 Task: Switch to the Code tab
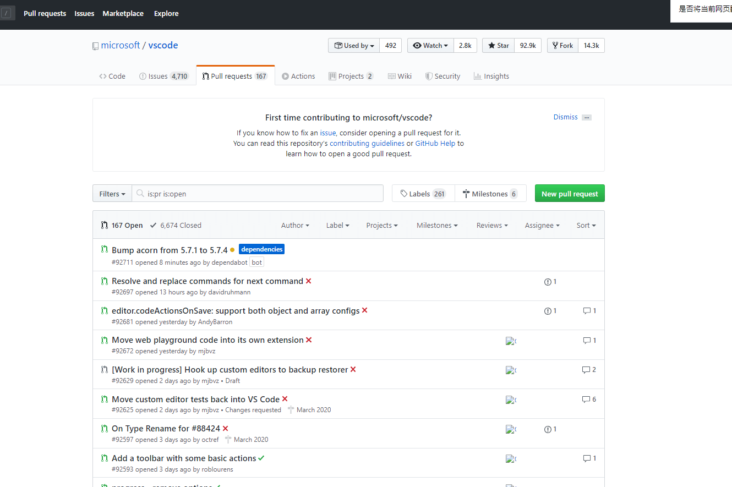point(112,76)
